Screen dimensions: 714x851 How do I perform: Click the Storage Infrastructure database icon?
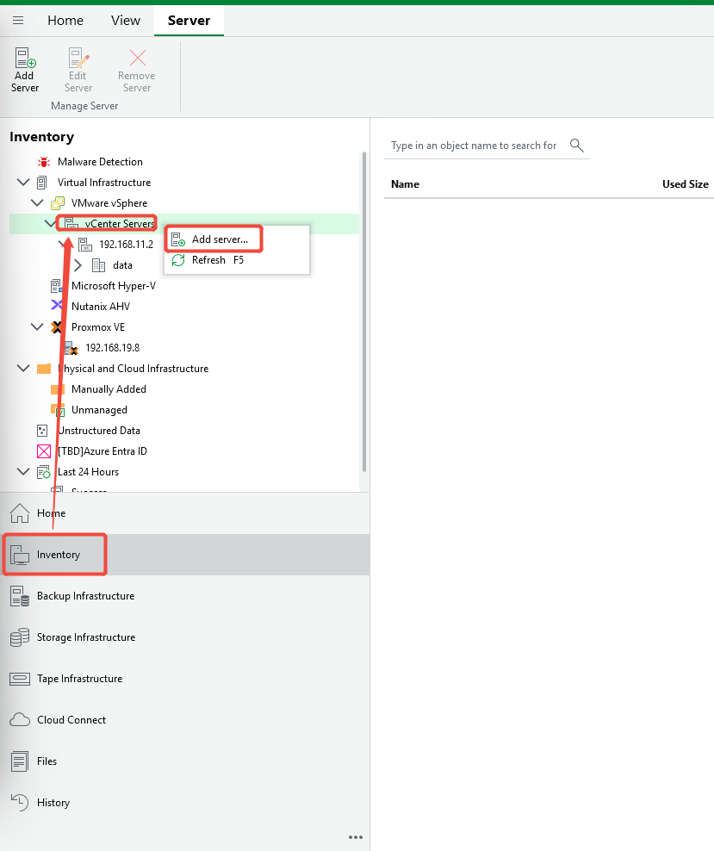coord(20,637)
